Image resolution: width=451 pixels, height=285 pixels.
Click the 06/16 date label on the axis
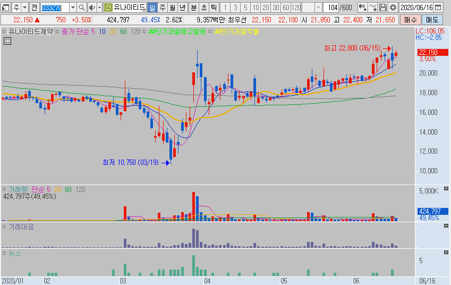(427, 281)
